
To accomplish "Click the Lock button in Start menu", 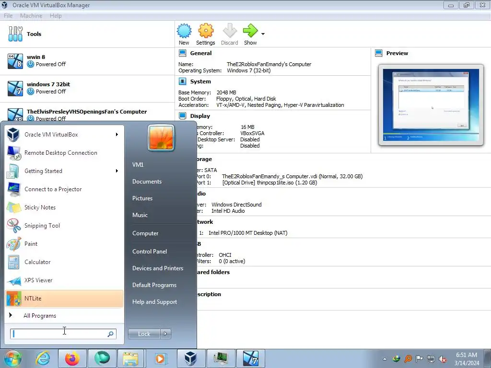I will tap(144, 334).
